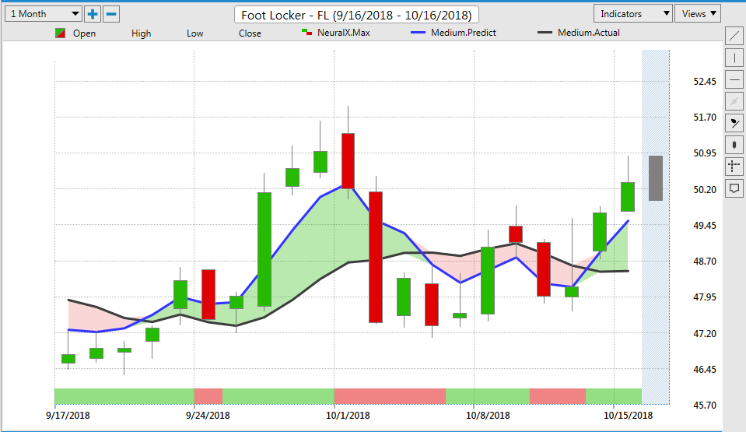
Task: Click the 48.70 price axis label
Action: tap(705, 261)
